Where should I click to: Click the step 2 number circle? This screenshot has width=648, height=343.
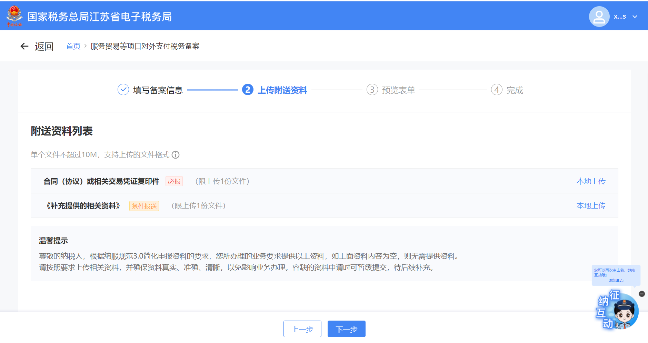(x=248, y=90)
